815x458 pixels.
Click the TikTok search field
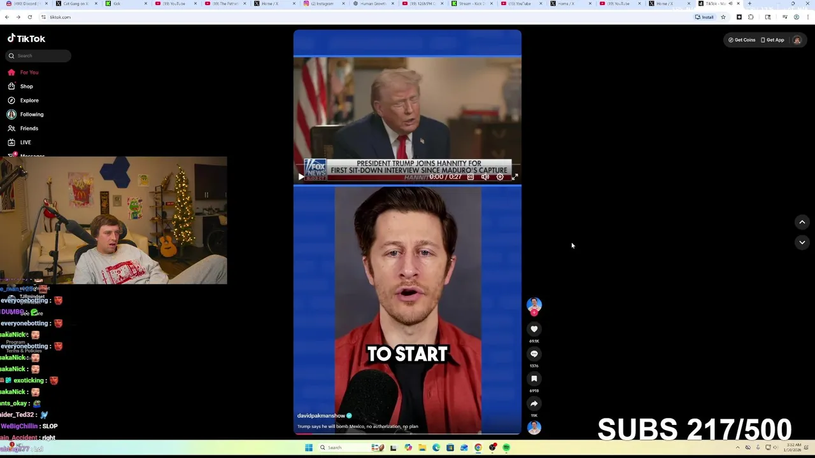tap(39, 56)
